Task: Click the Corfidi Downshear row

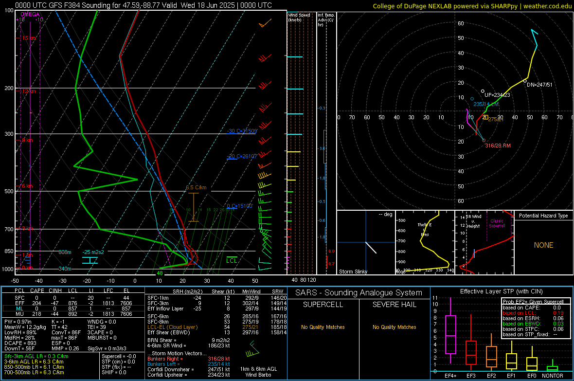Action: click(189, 369)
